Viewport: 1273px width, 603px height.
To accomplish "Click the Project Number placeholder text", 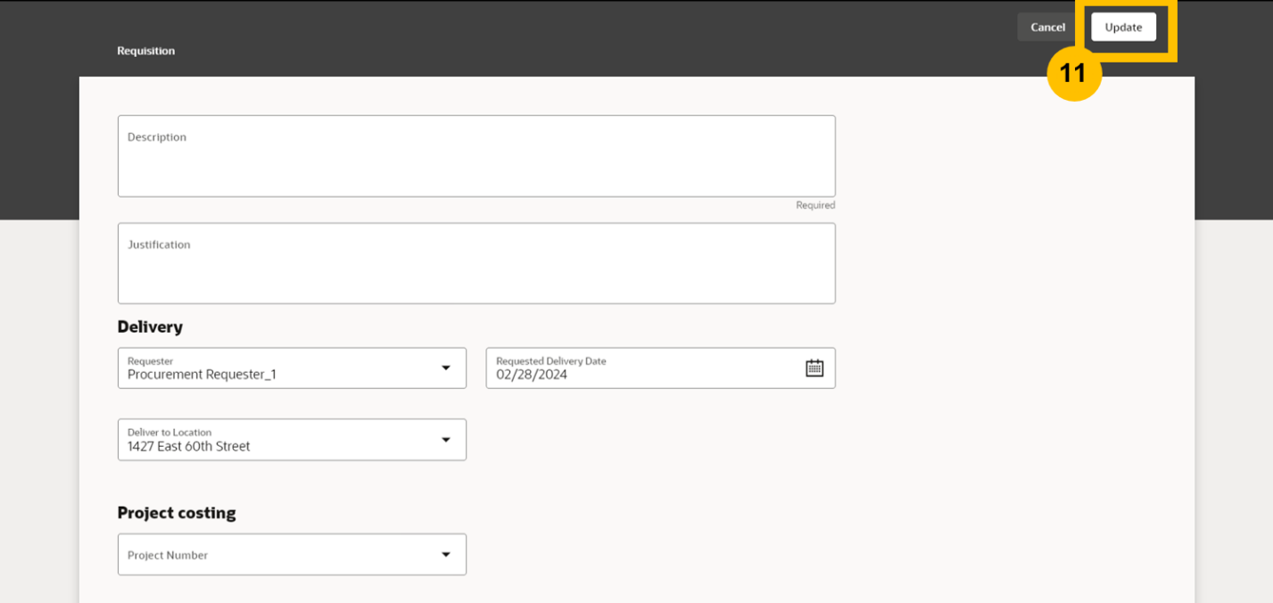I will (168, 555).
